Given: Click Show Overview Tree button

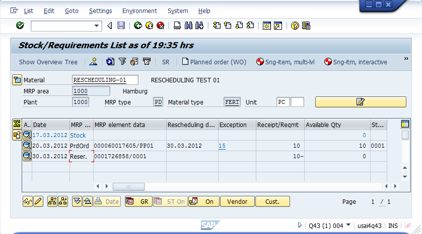Looking at the screenshot, I should (x=48, y=62).
